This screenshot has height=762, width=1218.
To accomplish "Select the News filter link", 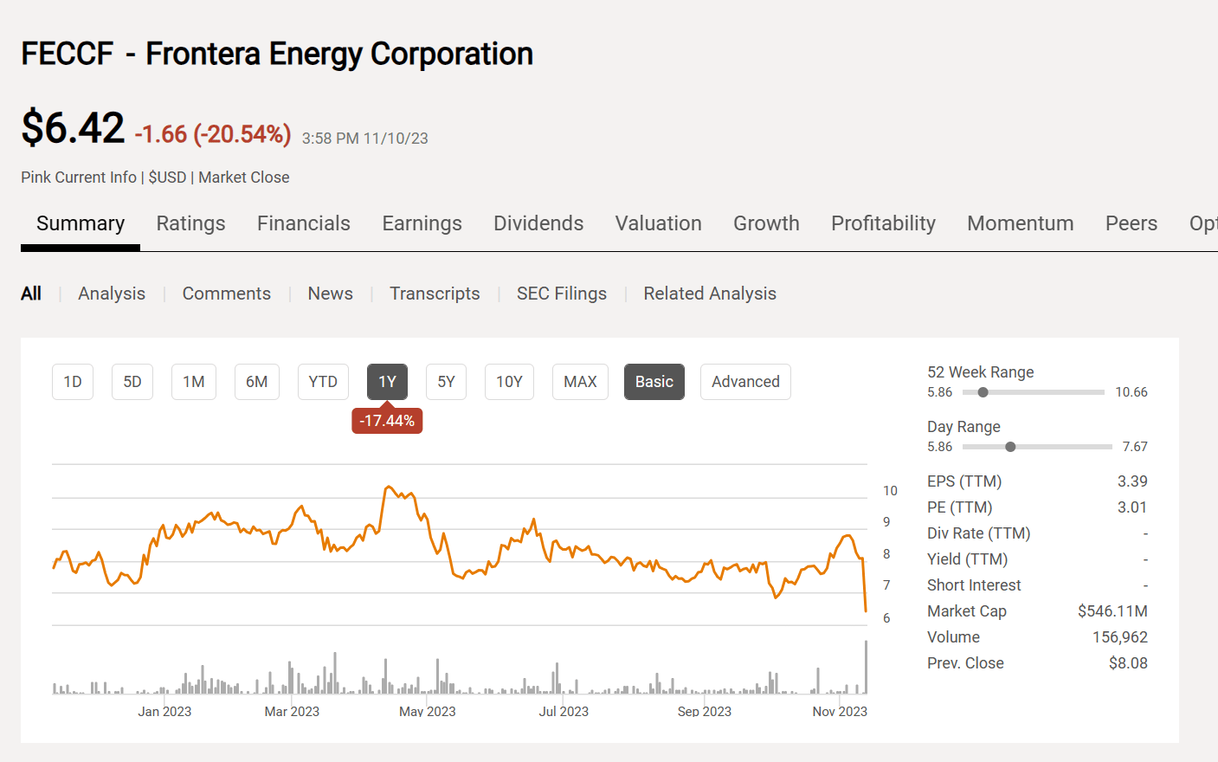I will pyautogui.click(x=330, y=294).
